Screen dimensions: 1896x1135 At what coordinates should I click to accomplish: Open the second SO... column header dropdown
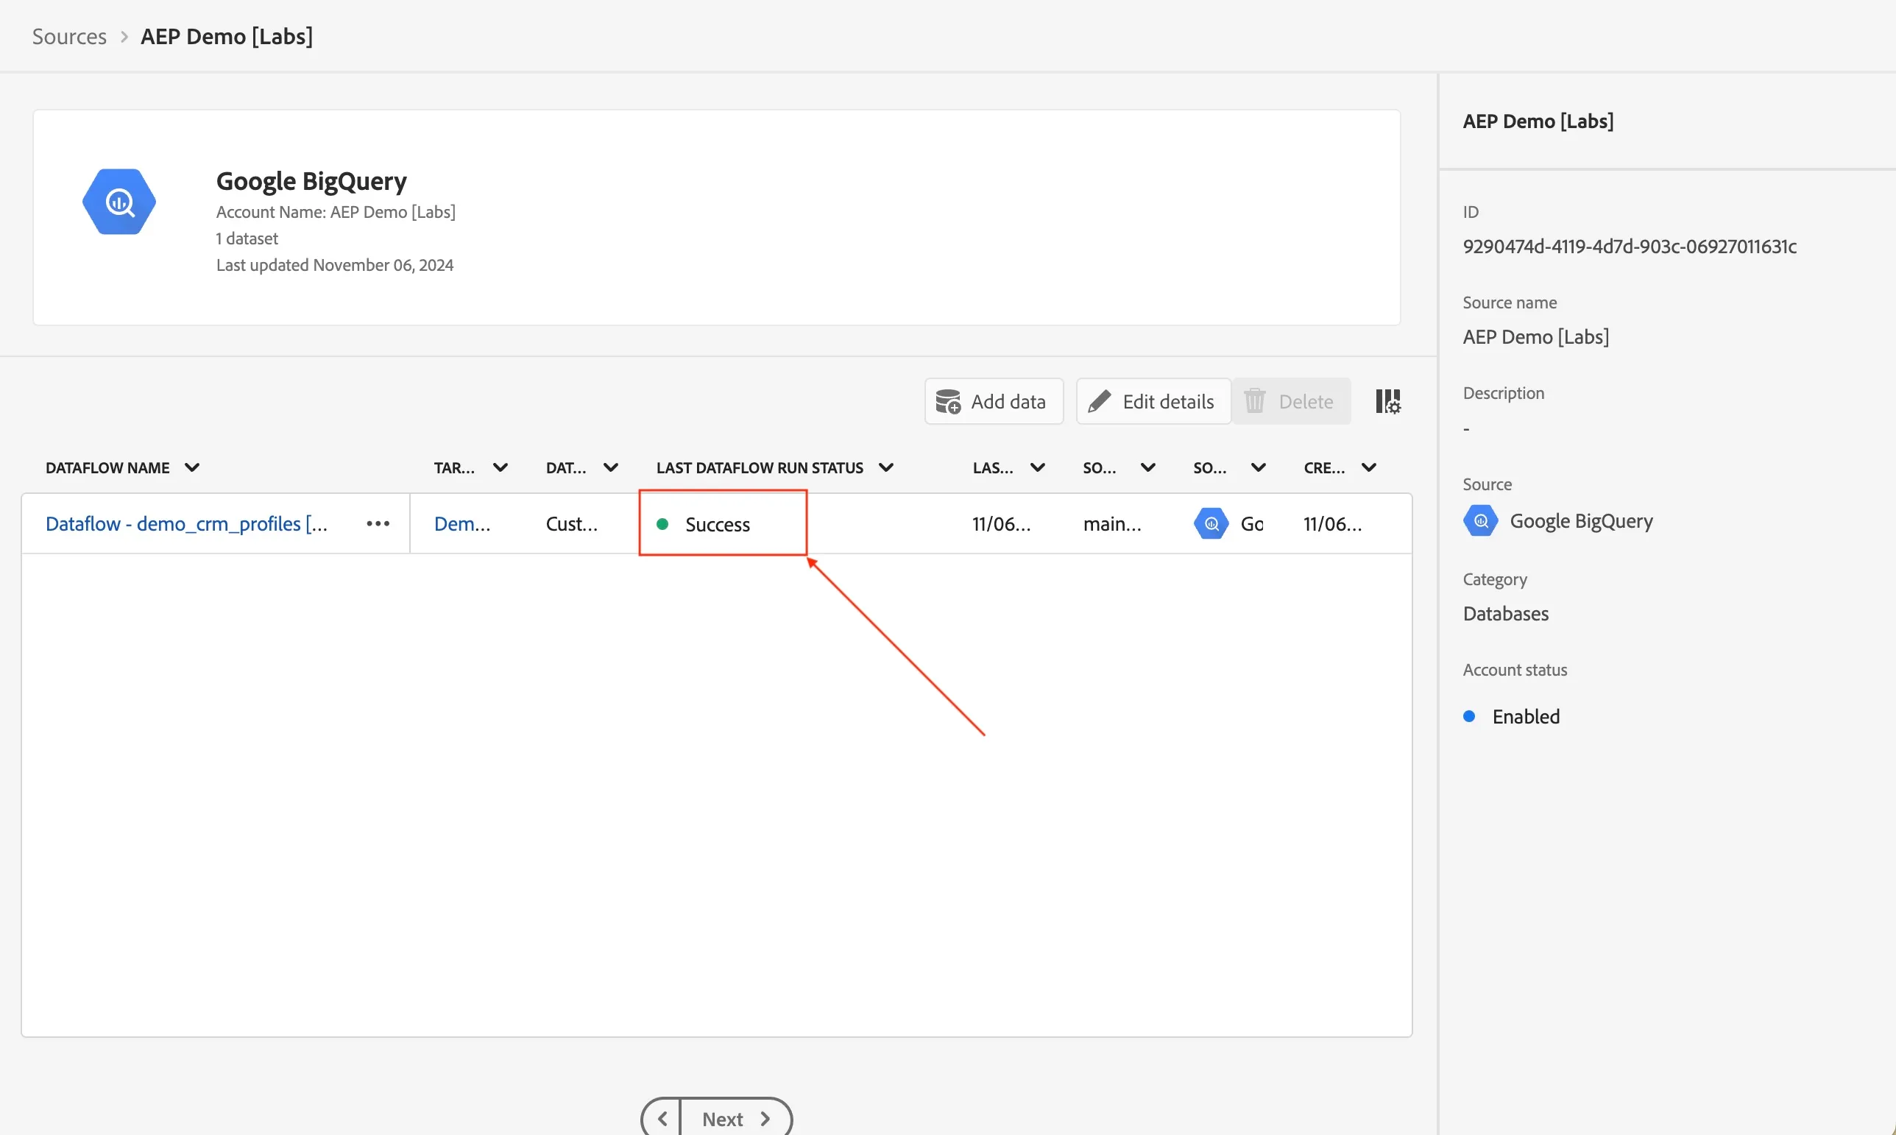(1258, 467)
